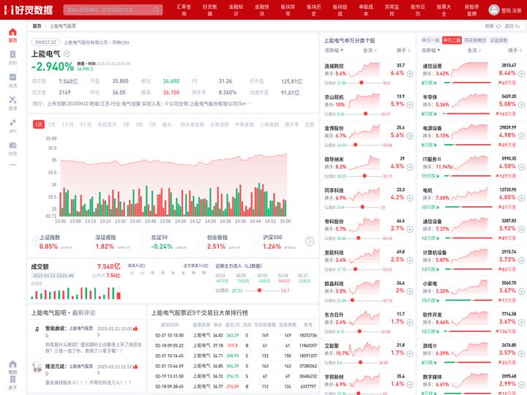Sort stocks list by 涨跌幅
527x395 pixels.
click(334, 50)
